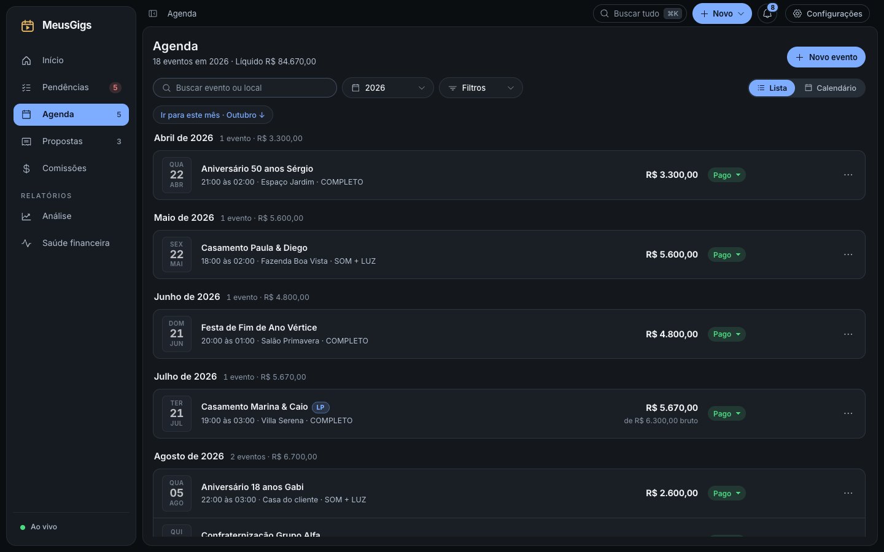Select Agenda in the sidebar
This screenshot has width=884, height=552.
pos(71,115)
